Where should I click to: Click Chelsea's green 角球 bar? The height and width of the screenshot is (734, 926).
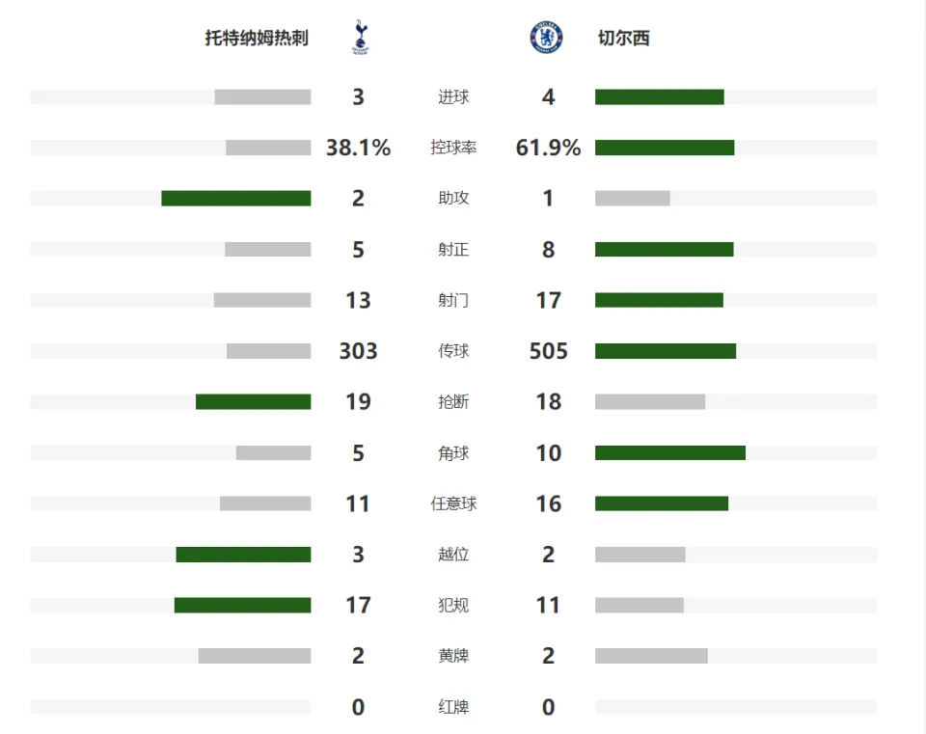point(670,453)
